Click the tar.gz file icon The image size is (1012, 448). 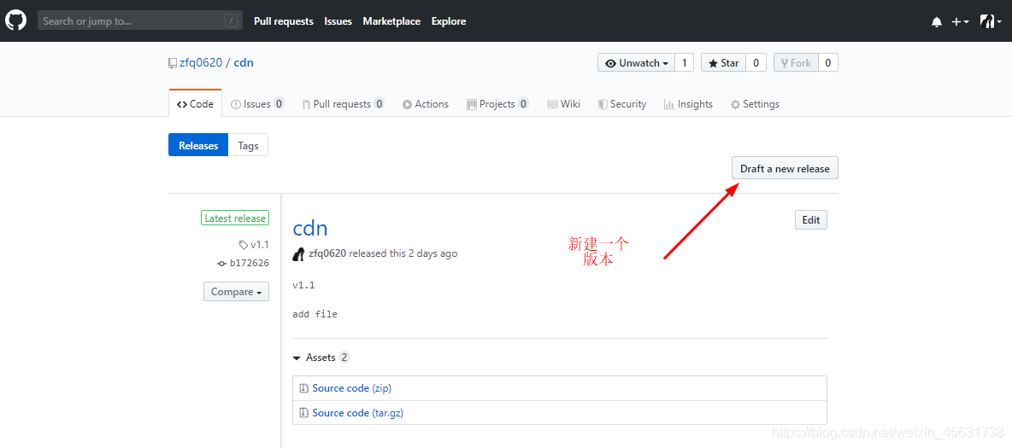point(304,412)
